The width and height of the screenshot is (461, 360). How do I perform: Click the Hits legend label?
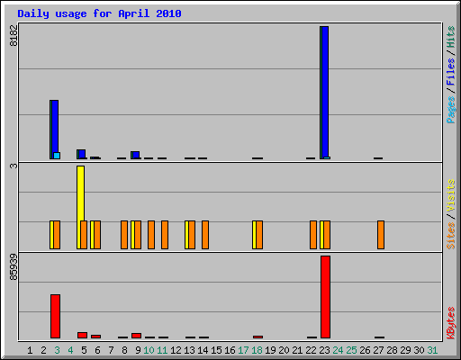point(451,37)
